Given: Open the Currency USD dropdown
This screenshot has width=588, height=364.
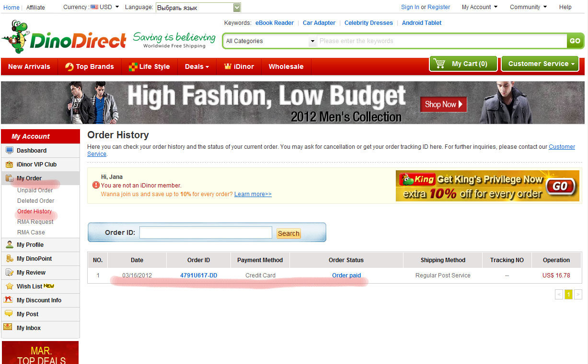Looking at the screenshot, I should (105, 7).
